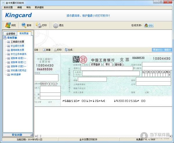Click the 打印 icon in the check toolbar
This screenshot has width=174, height=143.
pos(55,50)
